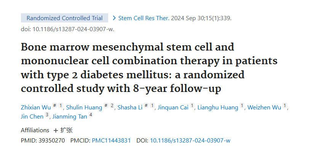This screenshot has width=309, height=152.
Task: Click affiliation superscript 3 beside Jin Chen
Action: tap(47, 114)
